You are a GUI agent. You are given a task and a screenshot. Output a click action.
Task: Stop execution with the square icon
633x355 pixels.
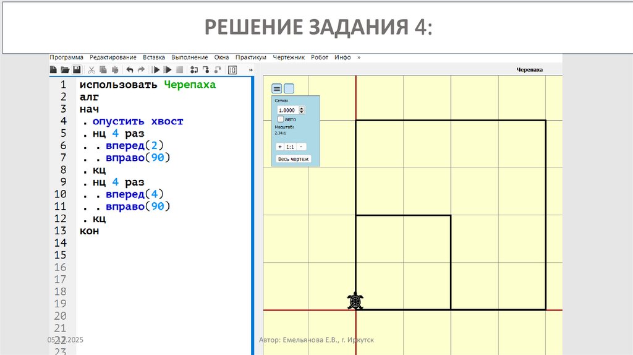(180, 70)
